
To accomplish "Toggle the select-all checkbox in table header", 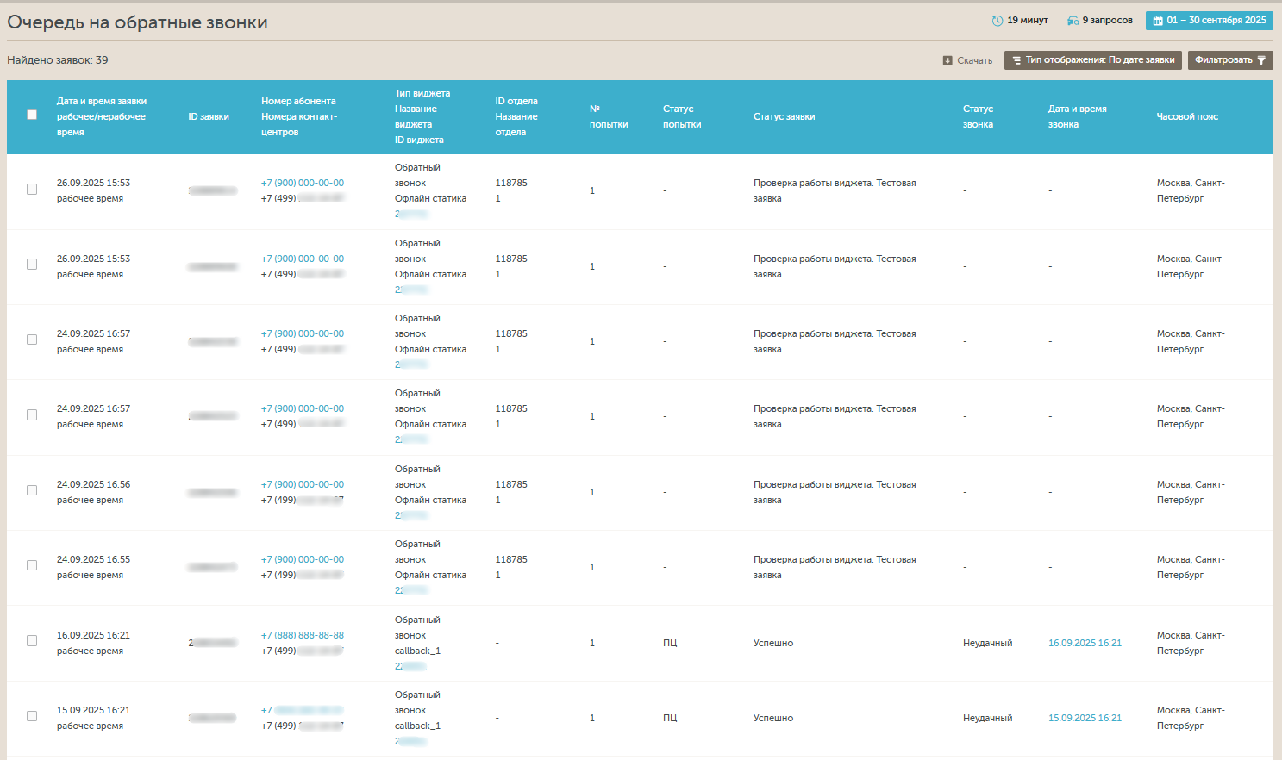I will click(32, 115).
